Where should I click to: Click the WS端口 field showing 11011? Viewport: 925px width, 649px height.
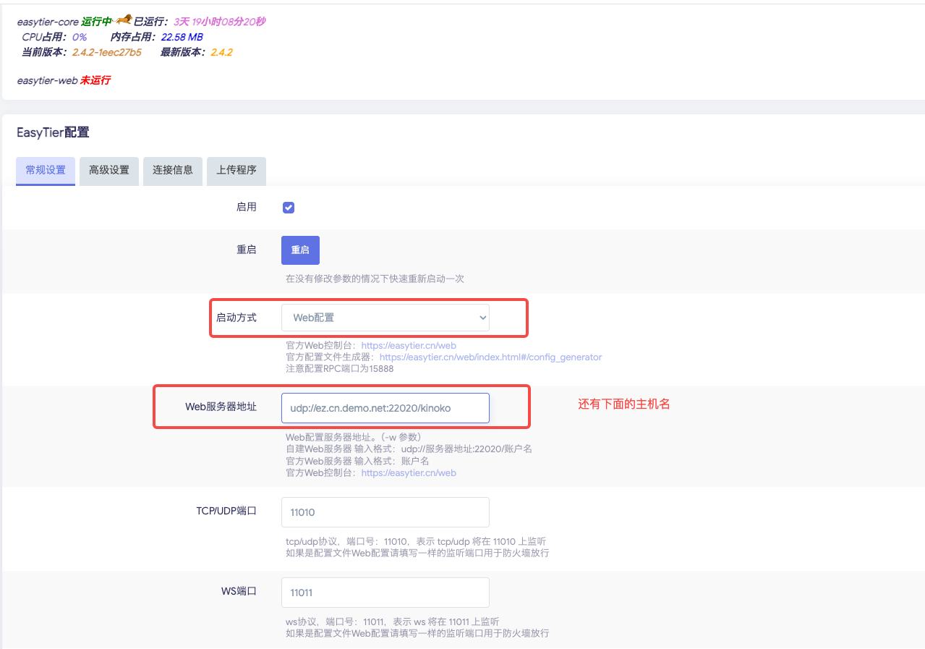coord(385,593)
